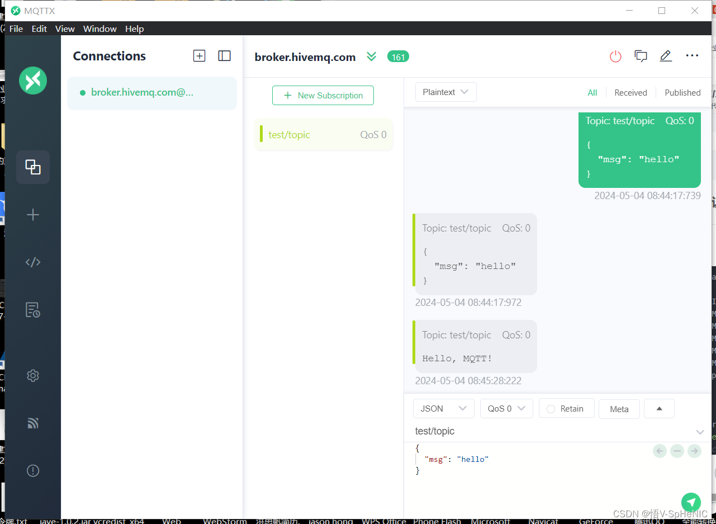Click New Subscription button

[323, 95]
